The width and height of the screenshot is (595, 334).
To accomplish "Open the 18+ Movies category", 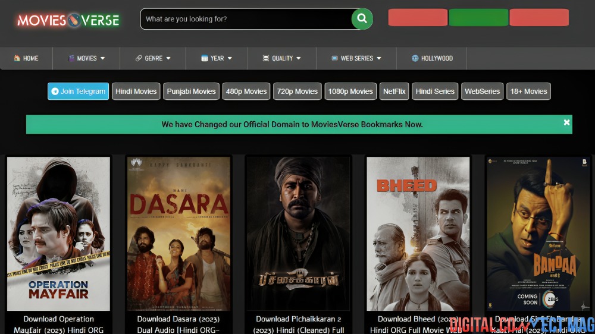I will (x=528, y=92).
